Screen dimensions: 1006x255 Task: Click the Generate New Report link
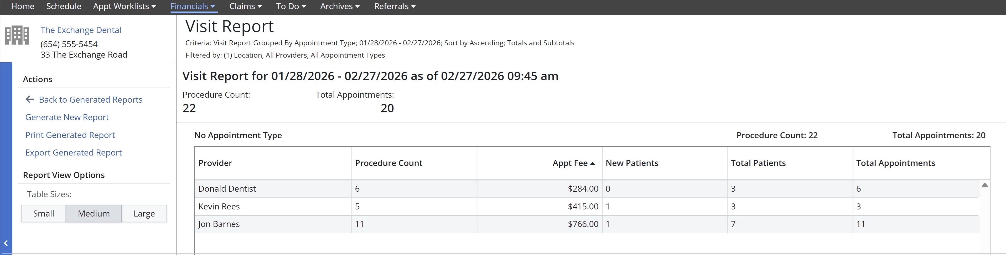coord(67,117)
